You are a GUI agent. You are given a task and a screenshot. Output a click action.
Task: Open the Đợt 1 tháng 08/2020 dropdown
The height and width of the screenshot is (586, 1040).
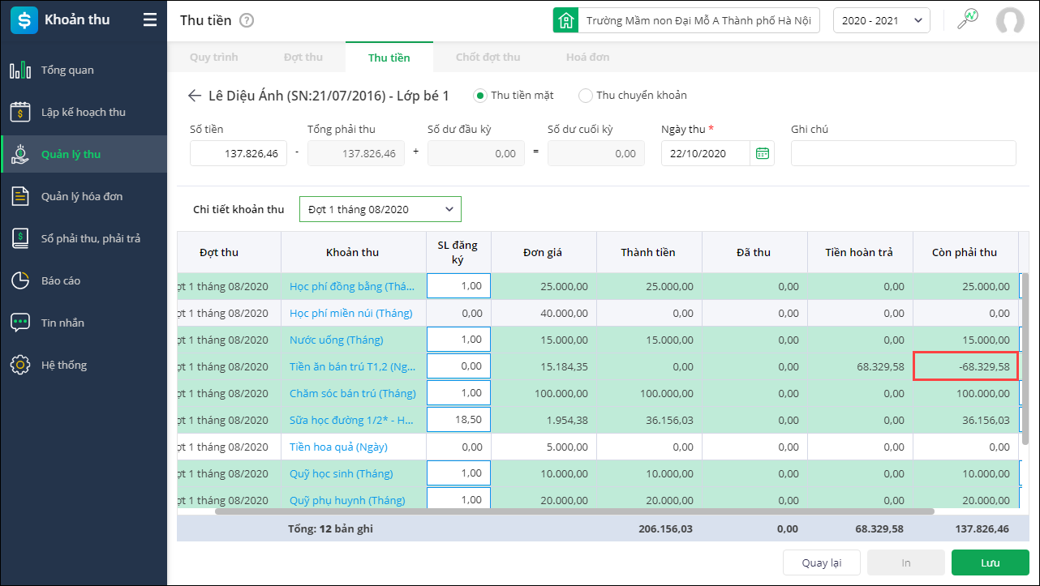point(380,209)
